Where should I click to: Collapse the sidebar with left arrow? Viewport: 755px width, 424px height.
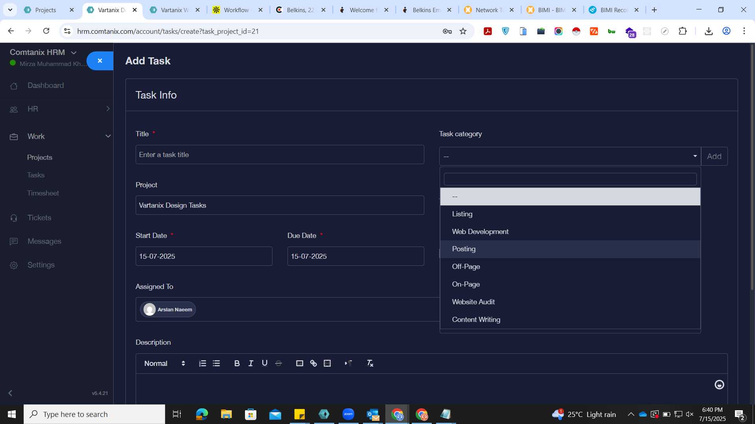[10, 393]
